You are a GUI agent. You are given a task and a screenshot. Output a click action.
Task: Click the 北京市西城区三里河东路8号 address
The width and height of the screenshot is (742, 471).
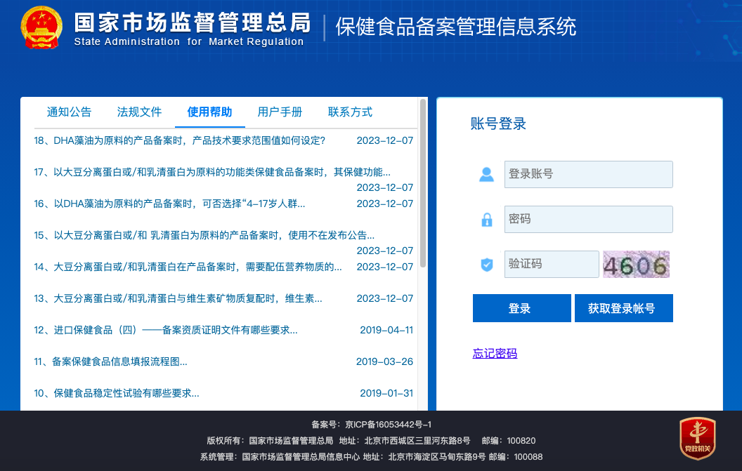tap(417, 441)
